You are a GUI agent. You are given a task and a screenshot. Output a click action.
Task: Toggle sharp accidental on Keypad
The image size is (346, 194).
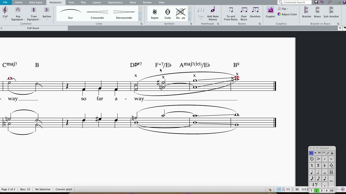318,165
